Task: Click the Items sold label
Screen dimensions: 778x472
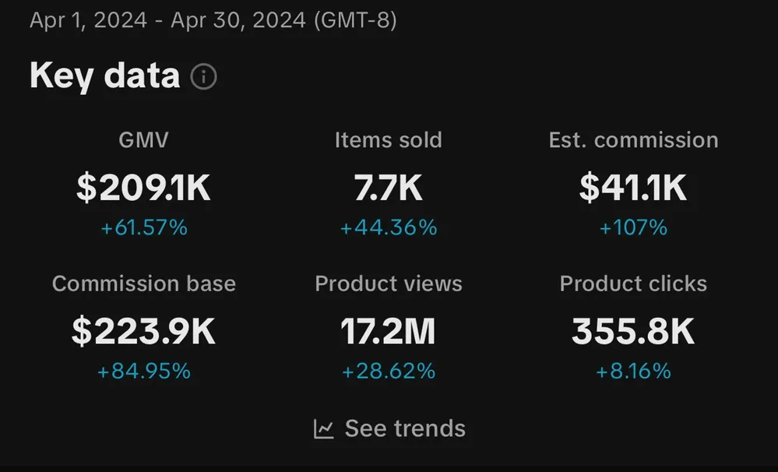Action: [x=388, y=140]
